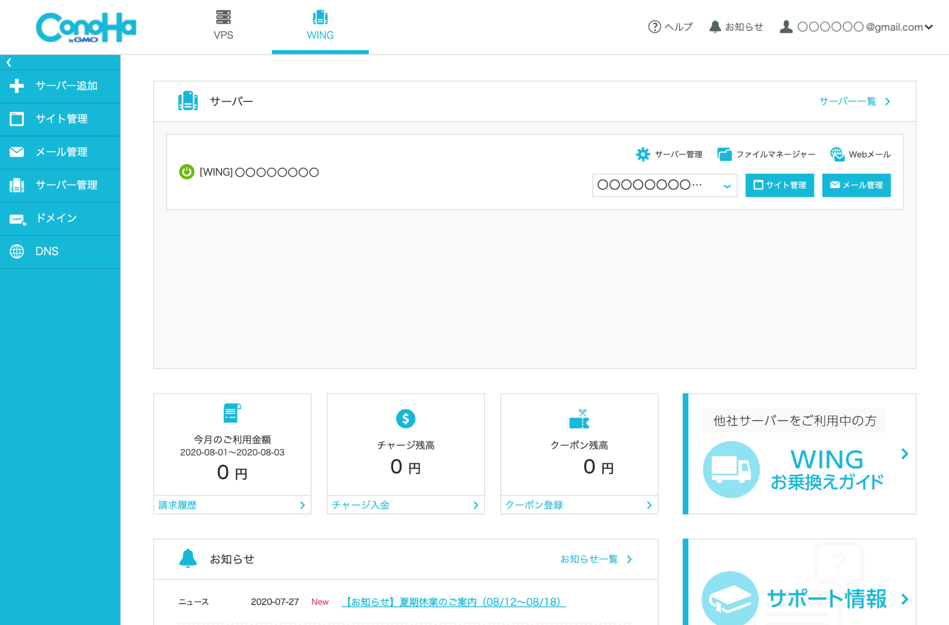This screenshot has width=949, height=625.
Task: Launch the ファイルマネージャー folder icon
Action: (x=725, y=154)
